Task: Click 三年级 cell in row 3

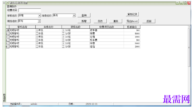Action: point(49,37)
